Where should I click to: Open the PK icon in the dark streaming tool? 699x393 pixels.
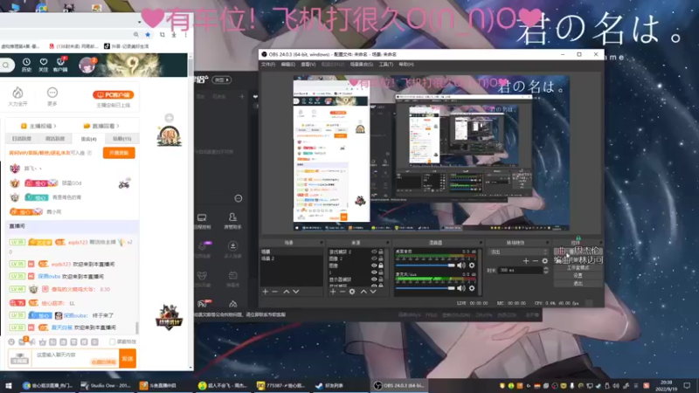click(x=204, y=304)
